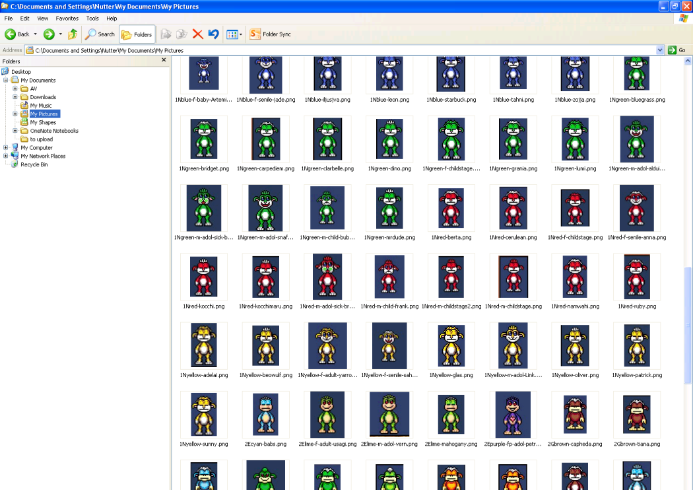Open the Tools menu
Screen dimensions: 693x490
92,18
